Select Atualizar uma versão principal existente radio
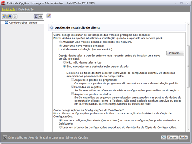The image size is (192, 144). coord(60,42)
